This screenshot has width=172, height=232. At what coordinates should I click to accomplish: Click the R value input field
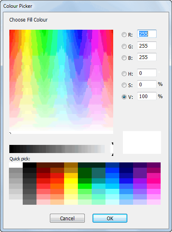(147, 34)
